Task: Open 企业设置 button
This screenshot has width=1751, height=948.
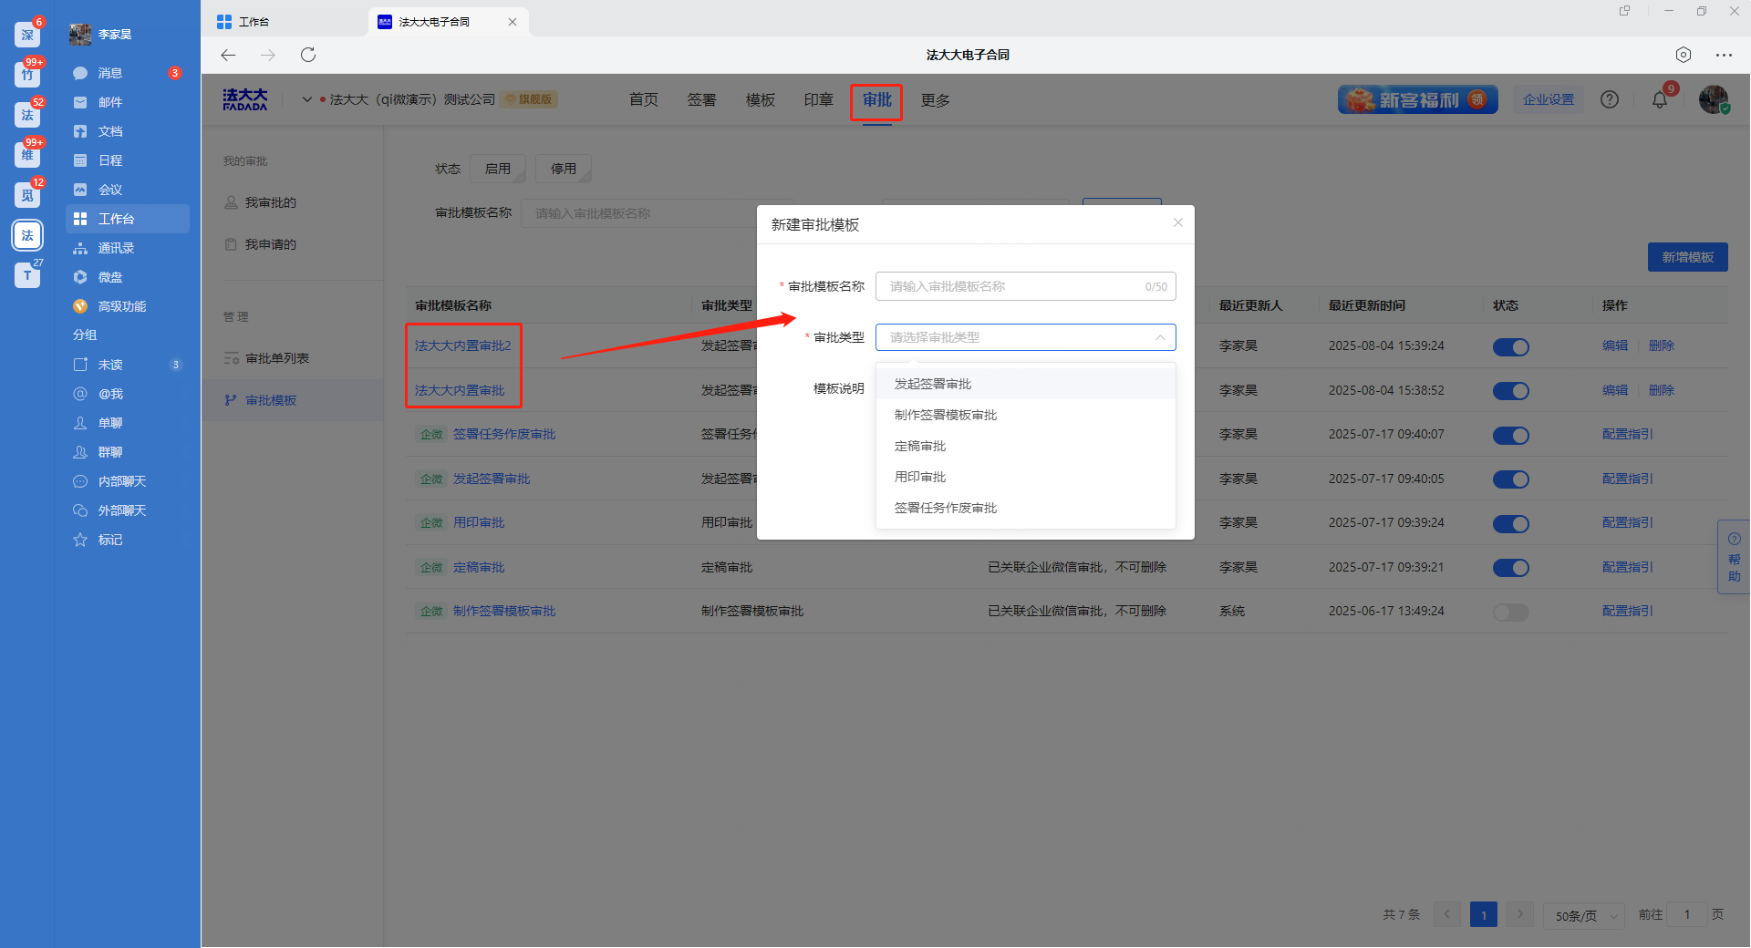Action: (1549, 99)
